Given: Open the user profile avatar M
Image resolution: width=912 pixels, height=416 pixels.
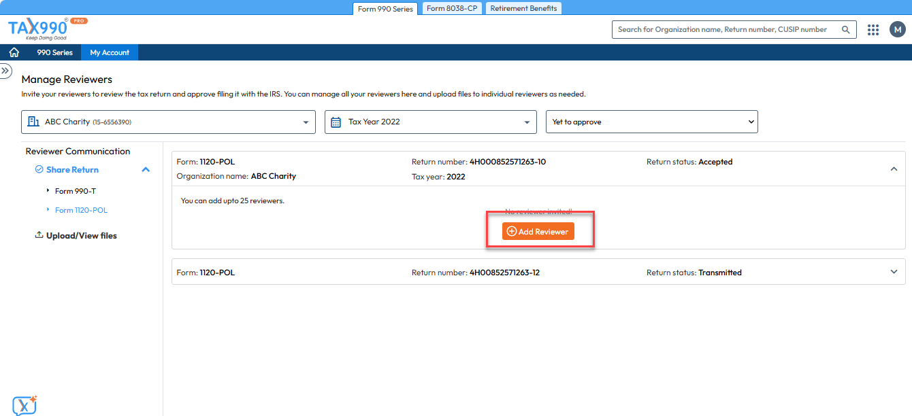Looking at the screenshot, I should pos(897,30).
